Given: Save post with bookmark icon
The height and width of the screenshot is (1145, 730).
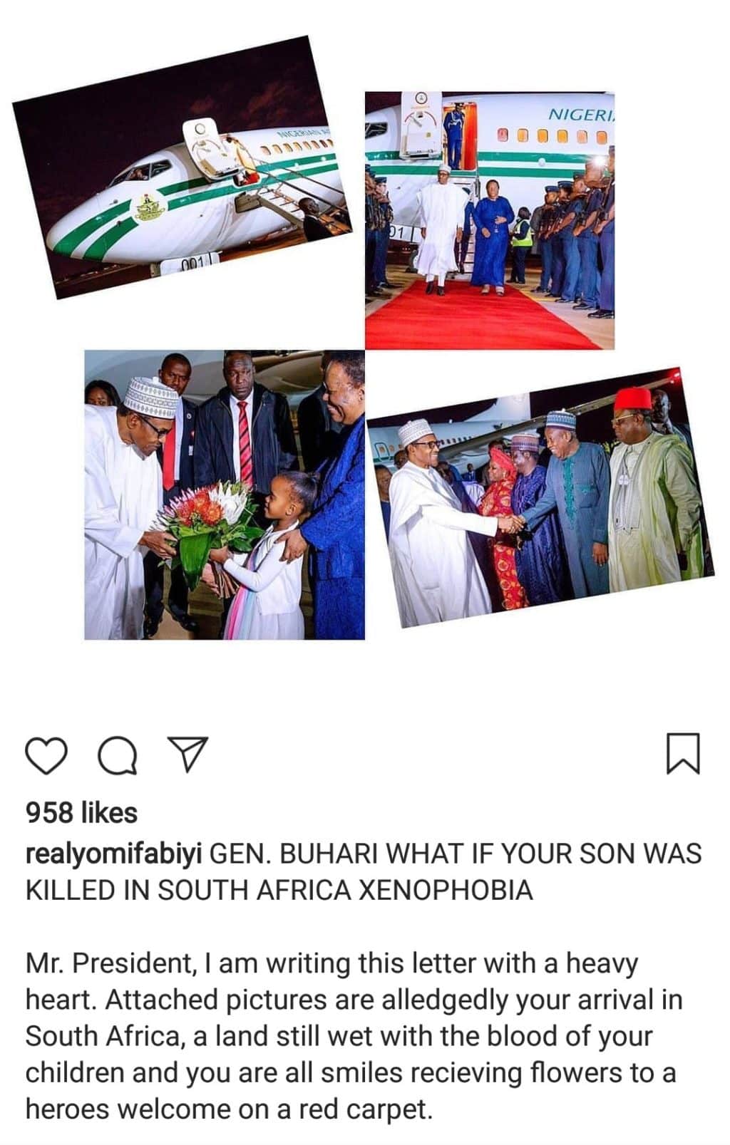Looking at the screenshot, I should 683,753.
